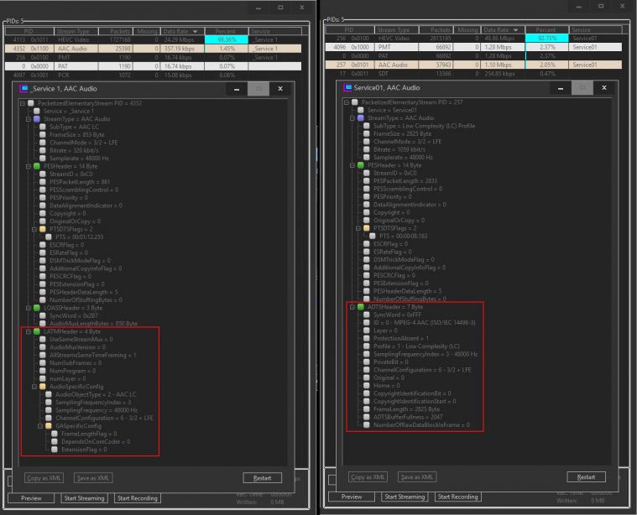Click Save as XML in Service01 window
637x515 pixels.
tap(417, 477)
